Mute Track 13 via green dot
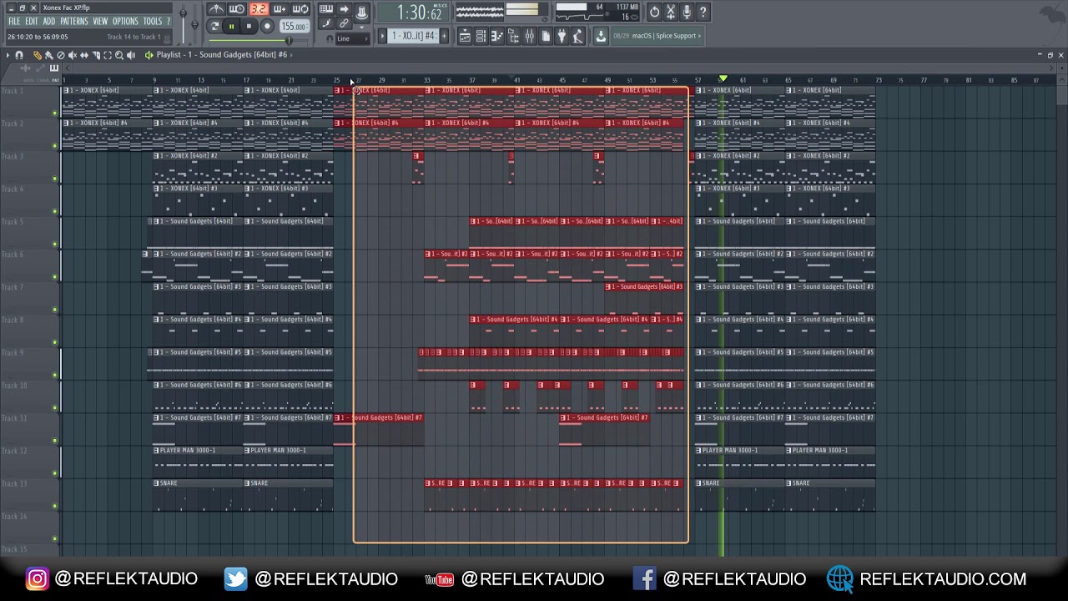 point(55,506)
